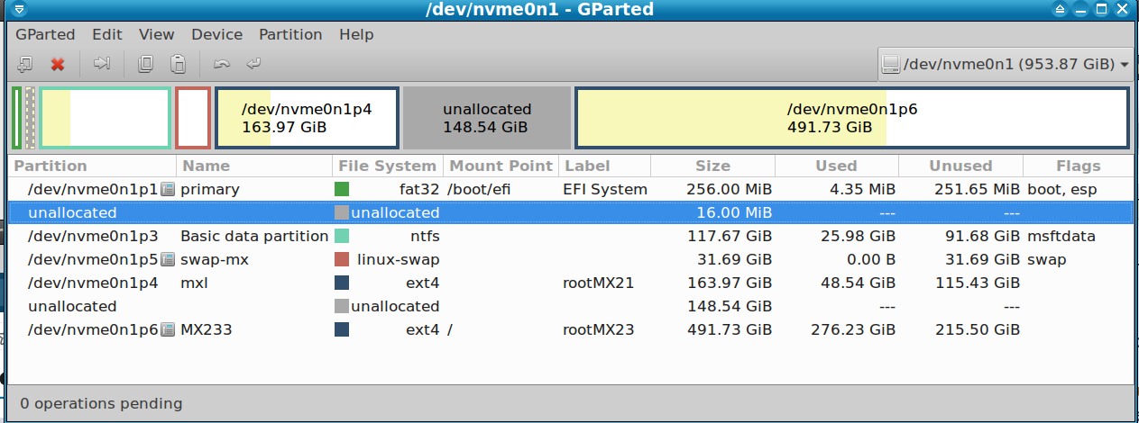Click the New partition toolbar icon
1139x423 pixels.
(x=25, y=64)
